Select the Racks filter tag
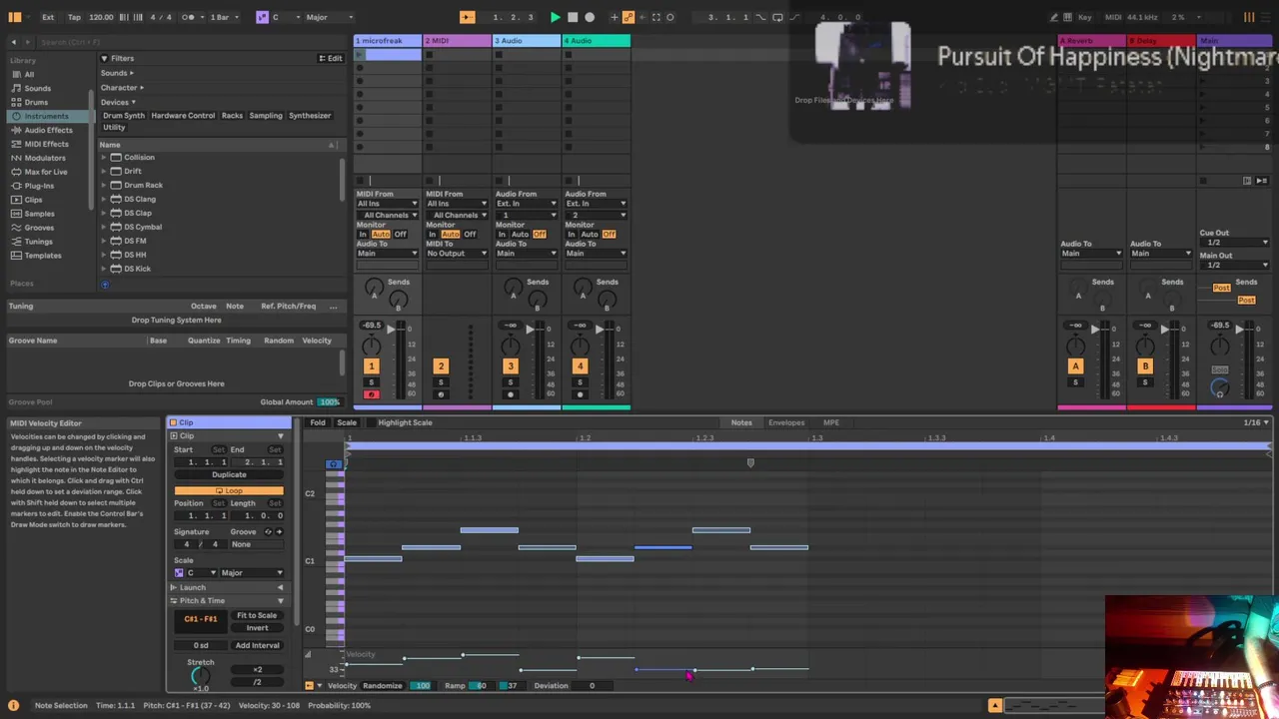 click(232, 115)
